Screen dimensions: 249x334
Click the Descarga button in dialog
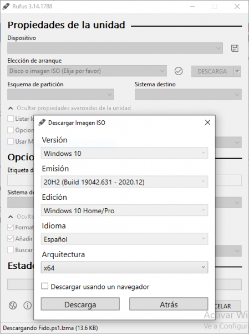[80, 304]
